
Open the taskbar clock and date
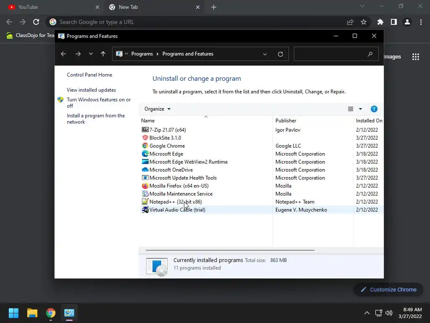410,313
